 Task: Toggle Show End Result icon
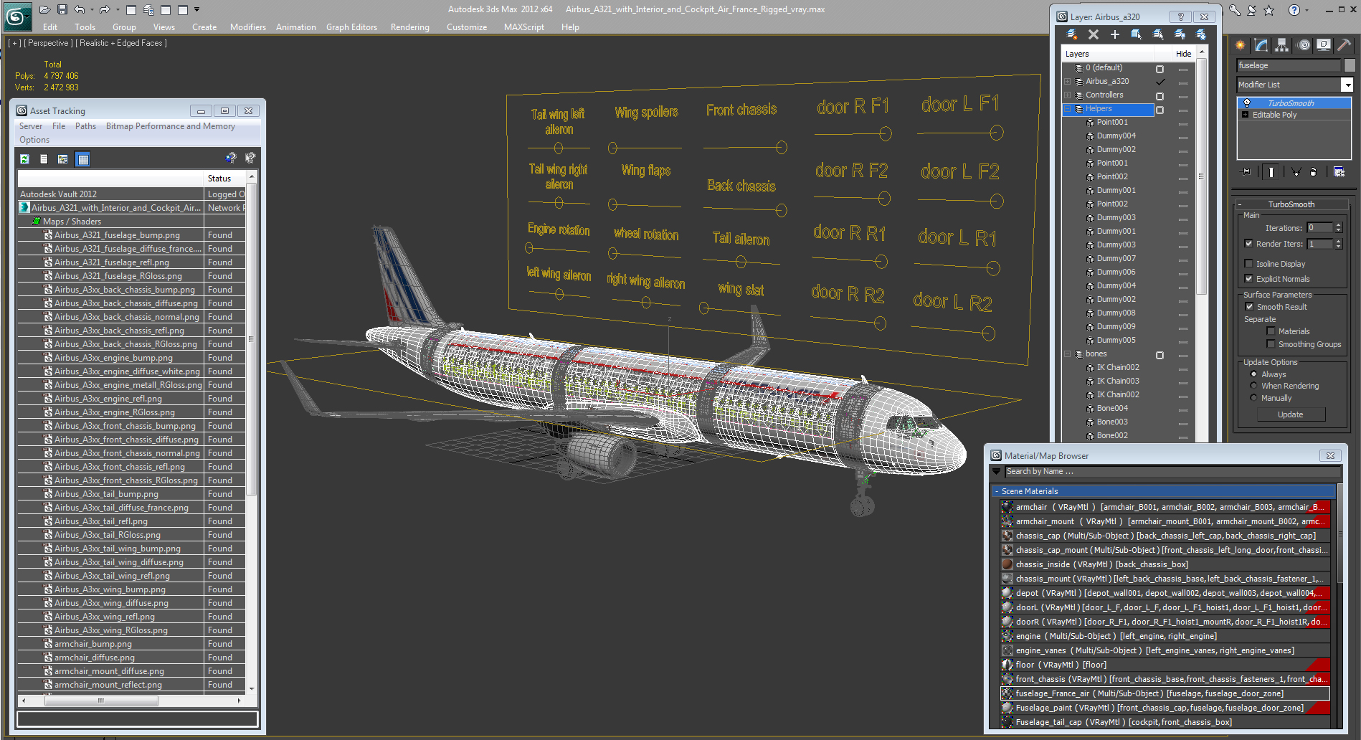point(1271,171)
